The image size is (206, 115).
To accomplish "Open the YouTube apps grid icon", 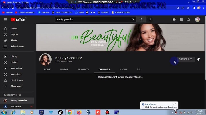I will click(181, 20).
